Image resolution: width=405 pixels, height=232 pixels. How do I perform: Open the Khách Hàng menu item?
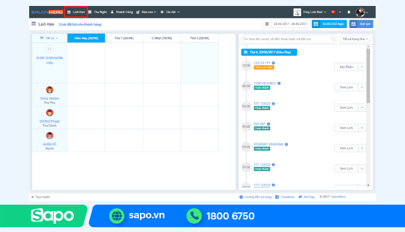coord(121,12)
